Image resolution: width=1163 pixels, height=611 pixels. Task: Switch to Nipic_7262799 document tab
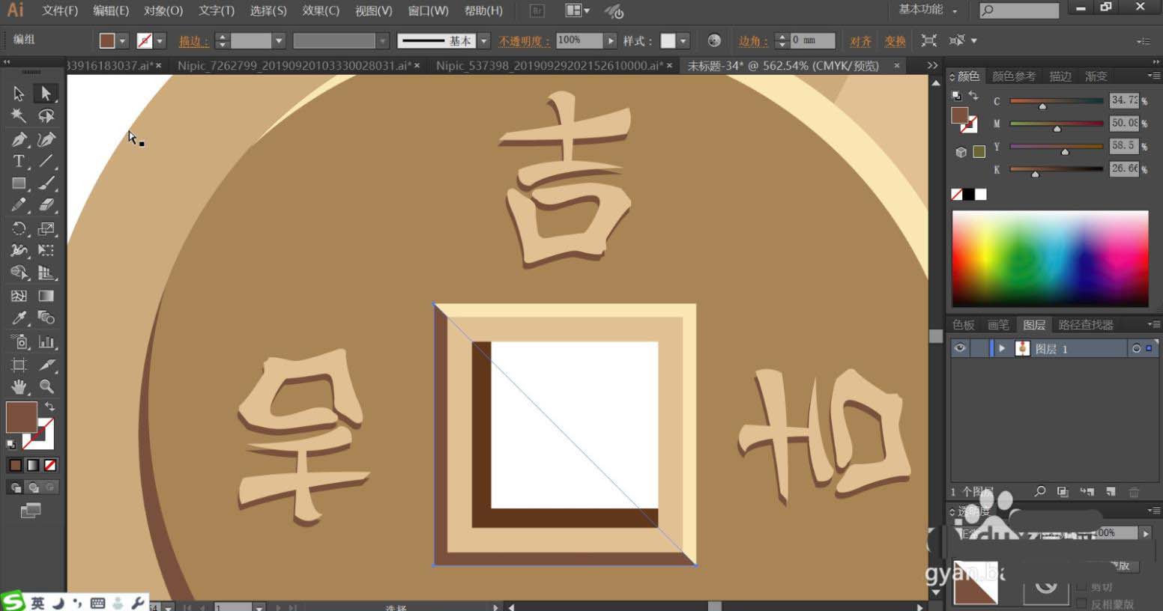point(300,66)
